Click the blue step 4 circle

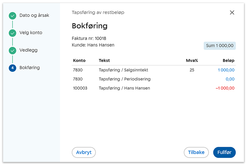(12, 68)
